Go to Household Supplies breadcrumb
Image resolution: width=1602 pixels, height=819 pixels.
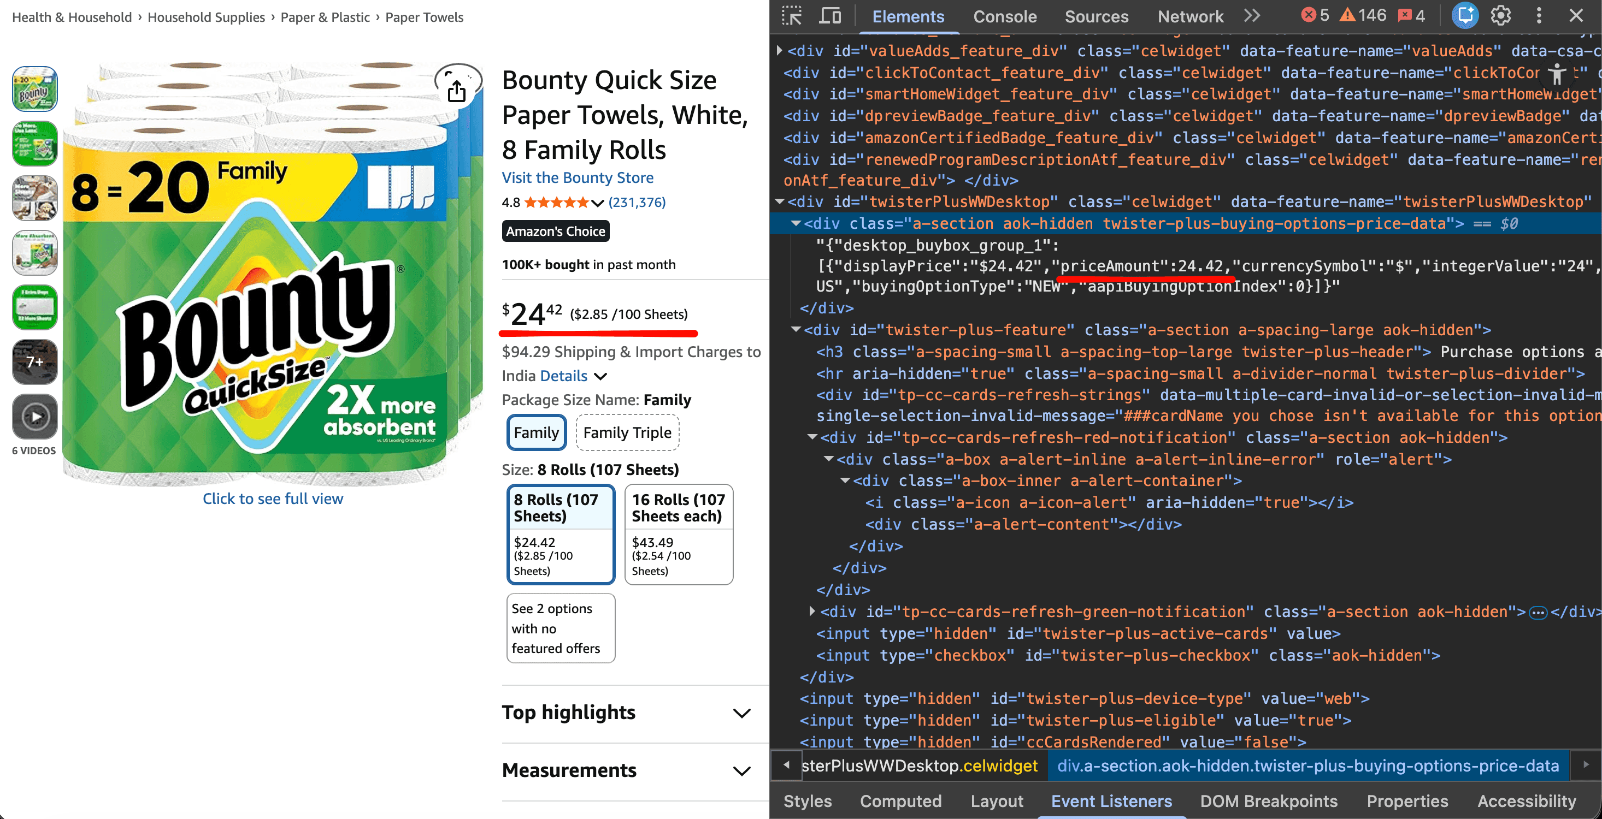pyautogui.click(x=206, y=17)
